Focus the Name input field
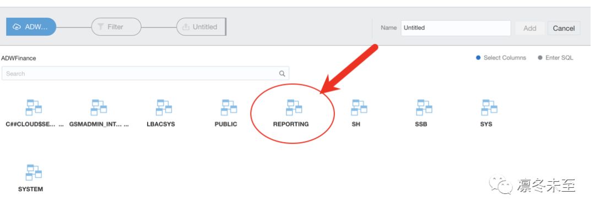The image size is (595, 212). 456,28
